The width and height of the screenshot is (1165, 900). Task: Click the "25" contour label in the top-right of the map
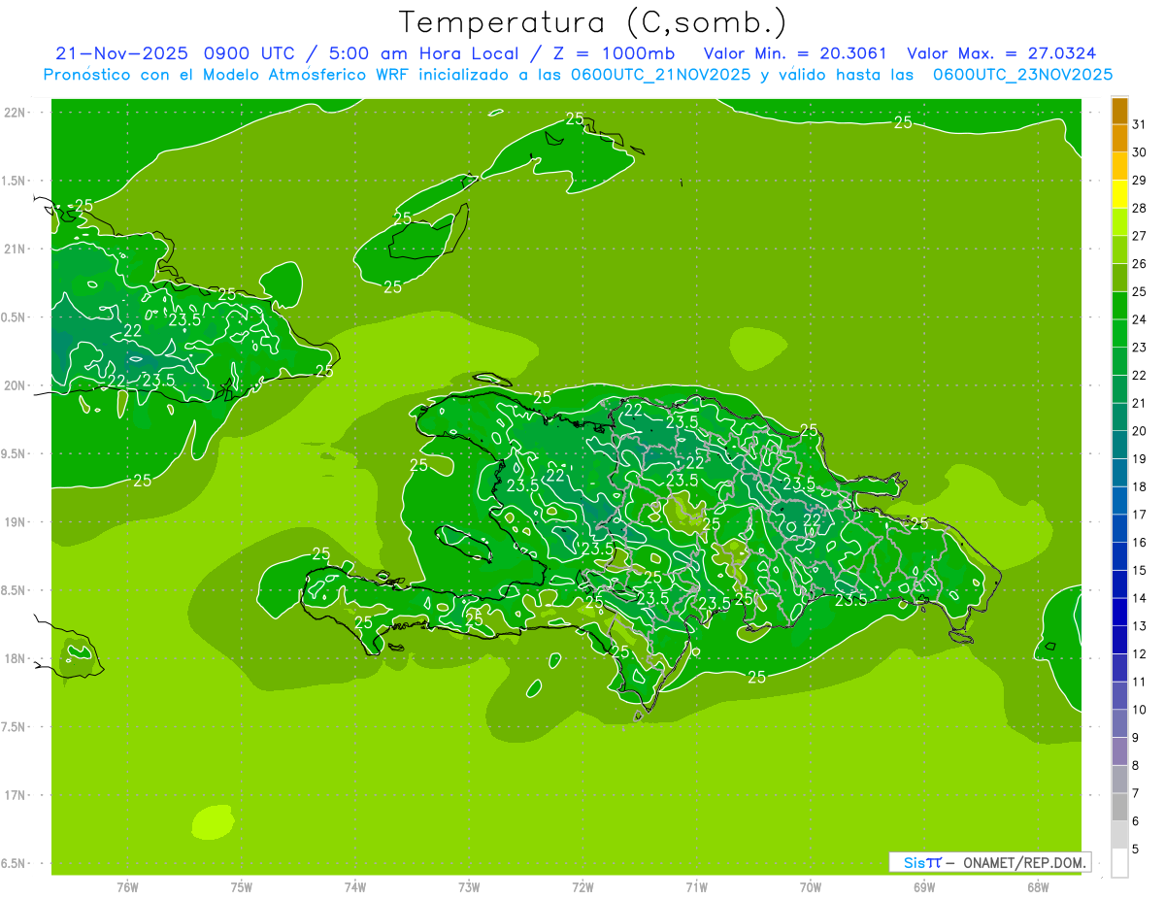click(x=903, y=122)
